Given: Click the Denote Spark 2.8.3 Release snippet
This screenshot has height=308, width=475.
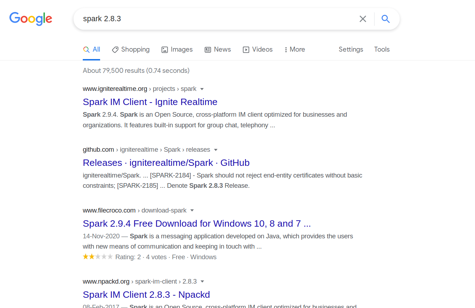Looking at the screenshot, I should pos(208,186).
